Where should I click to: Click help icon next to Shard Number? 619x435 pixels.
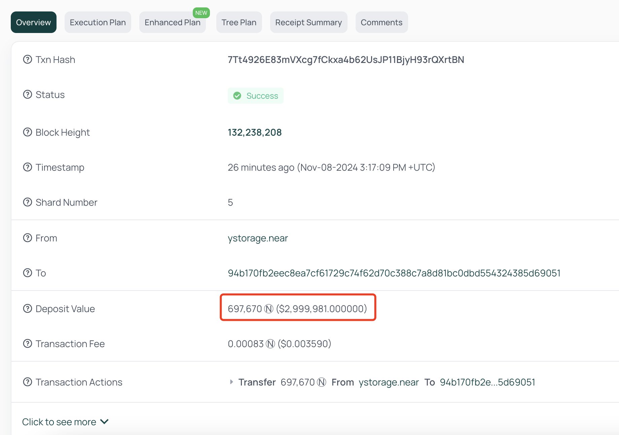(27, 202)
